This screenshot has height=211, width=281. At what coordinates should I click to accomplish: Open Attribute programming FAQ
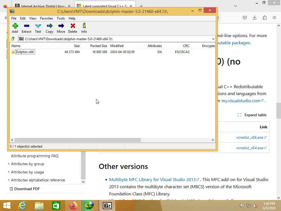[x=35, y=156]
